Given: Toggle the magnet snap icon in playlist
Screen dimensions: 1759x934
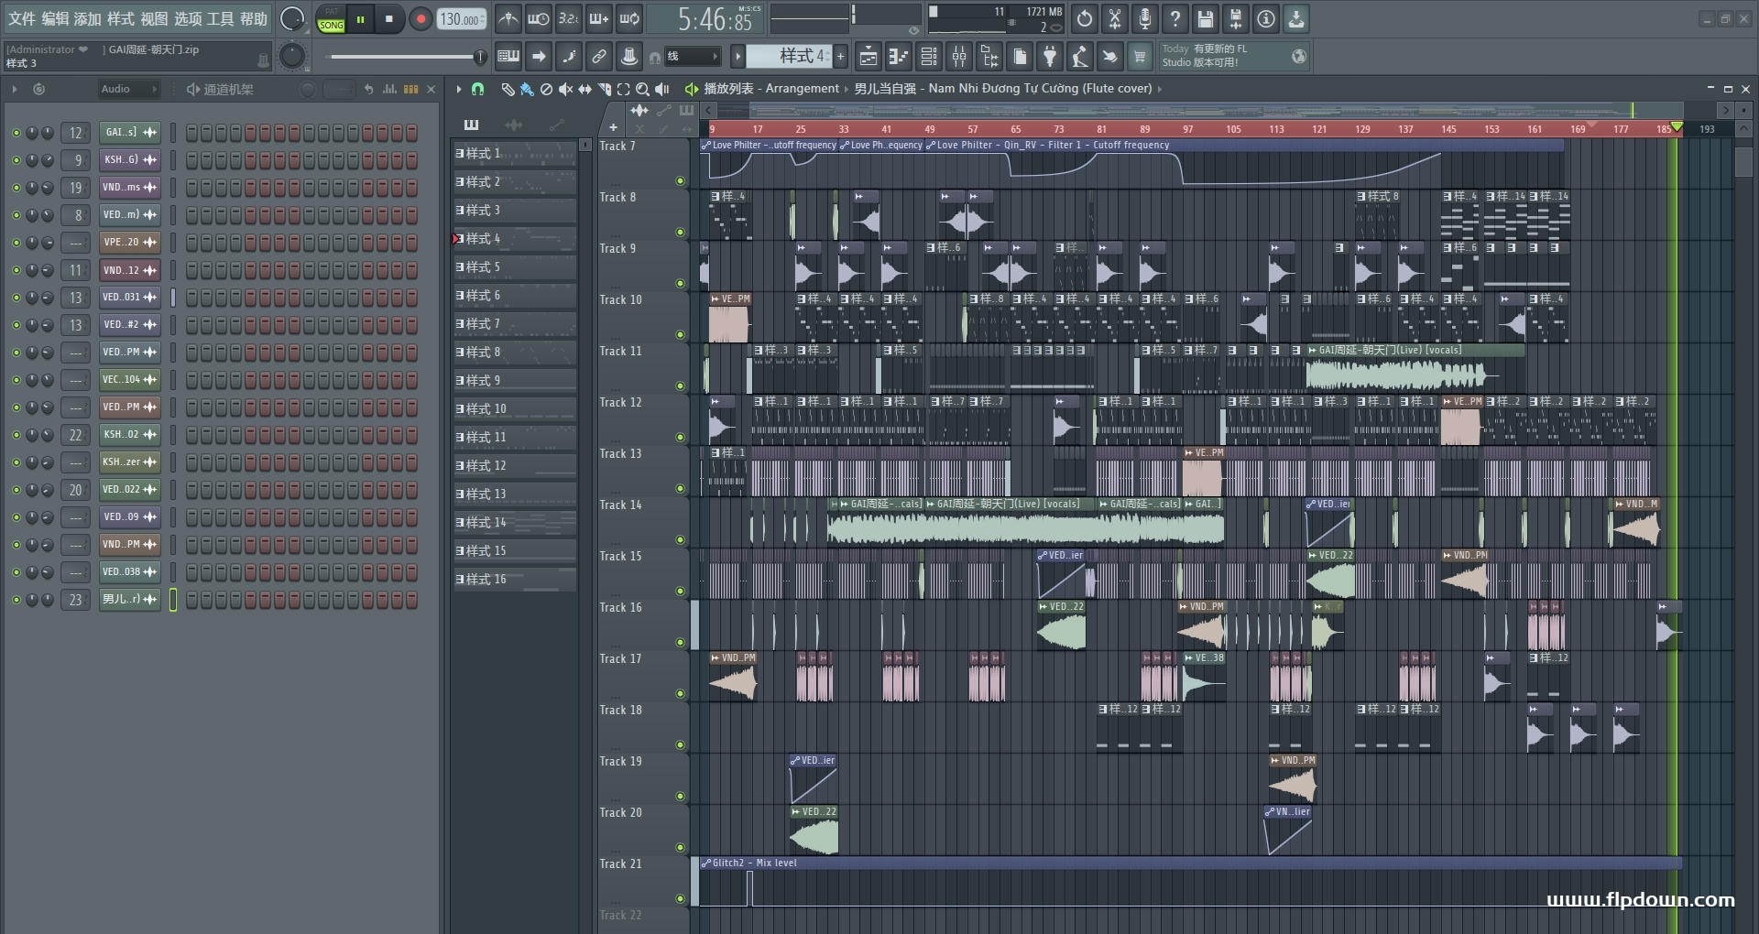Looking at the screenshot, I should (477, 89).
